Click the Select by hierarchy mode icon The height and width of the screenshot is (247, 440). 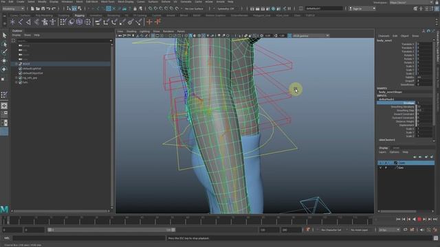(x=69, y=9)
